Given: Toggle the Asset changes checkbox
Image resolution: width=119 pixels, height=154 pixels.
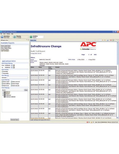Looking at the screenshot, I should click(x=12, y=84).
